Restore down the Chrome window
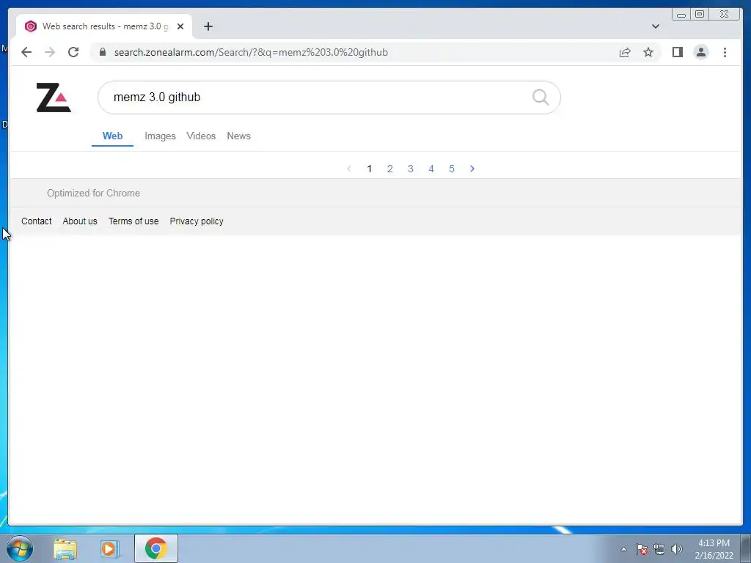This screenshot has height=563, width=751. [700, 15]
